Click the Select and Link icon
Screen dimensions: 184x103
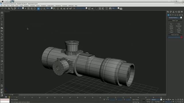pos(9,8)
